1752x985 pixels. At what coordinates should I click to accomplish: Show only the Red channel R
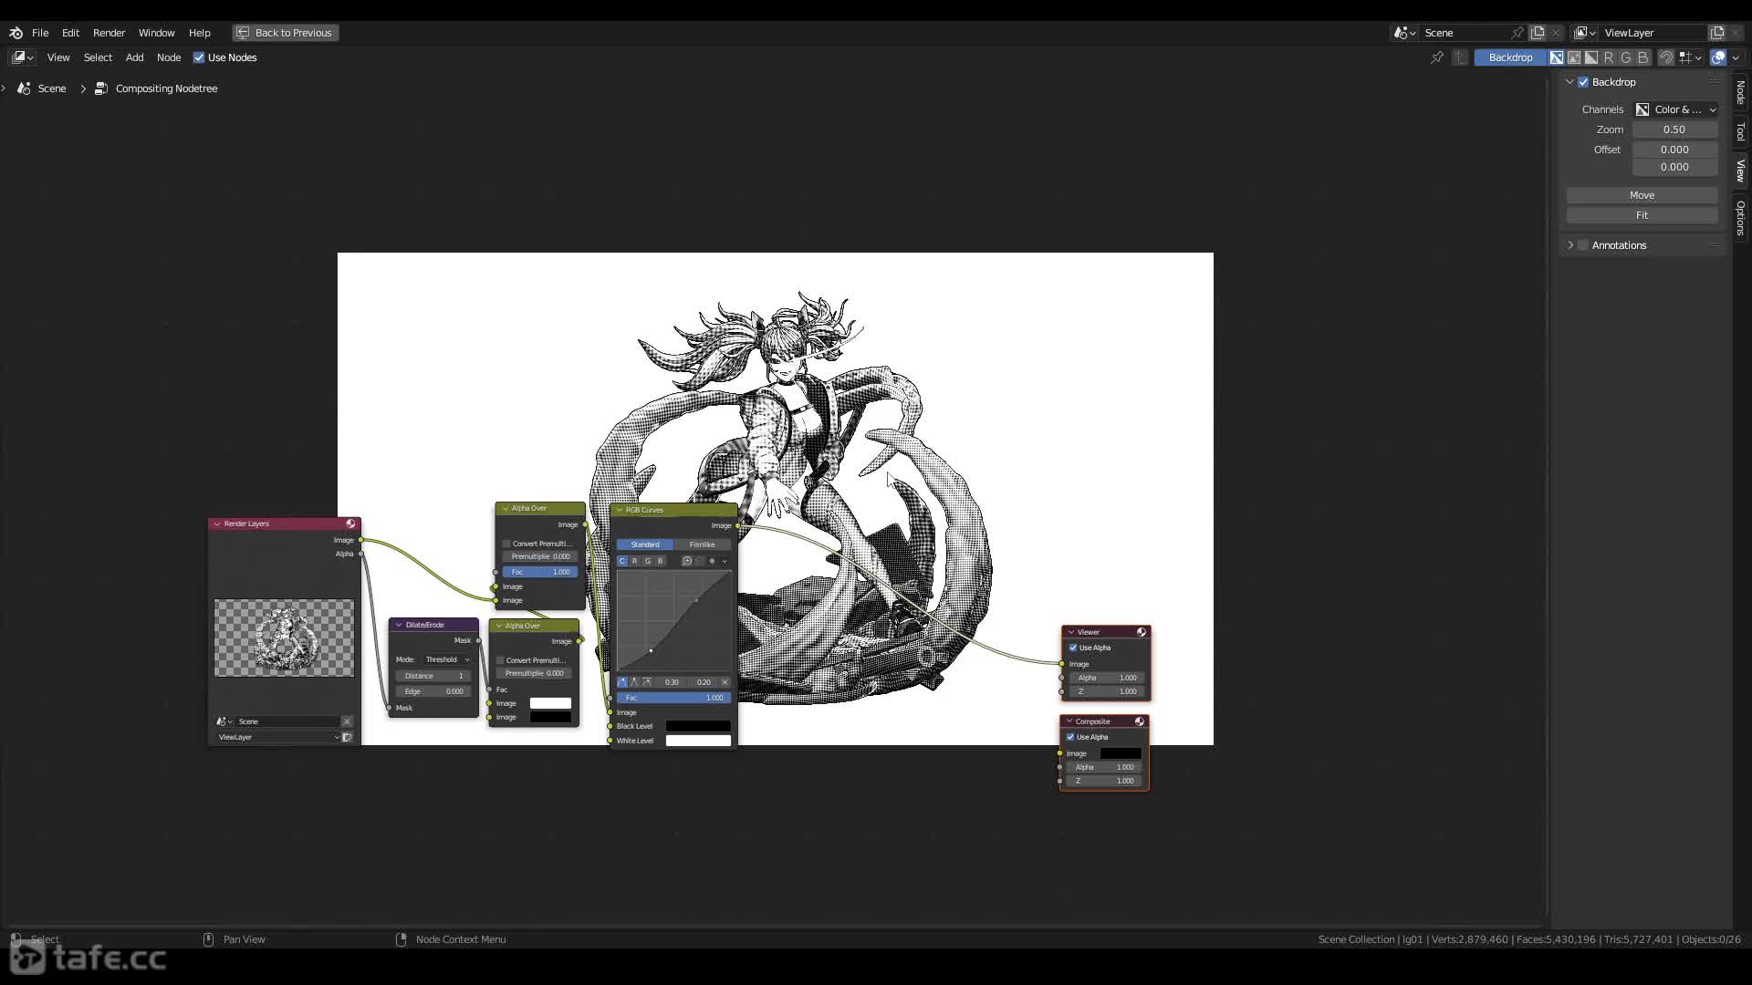[1609, 57]
